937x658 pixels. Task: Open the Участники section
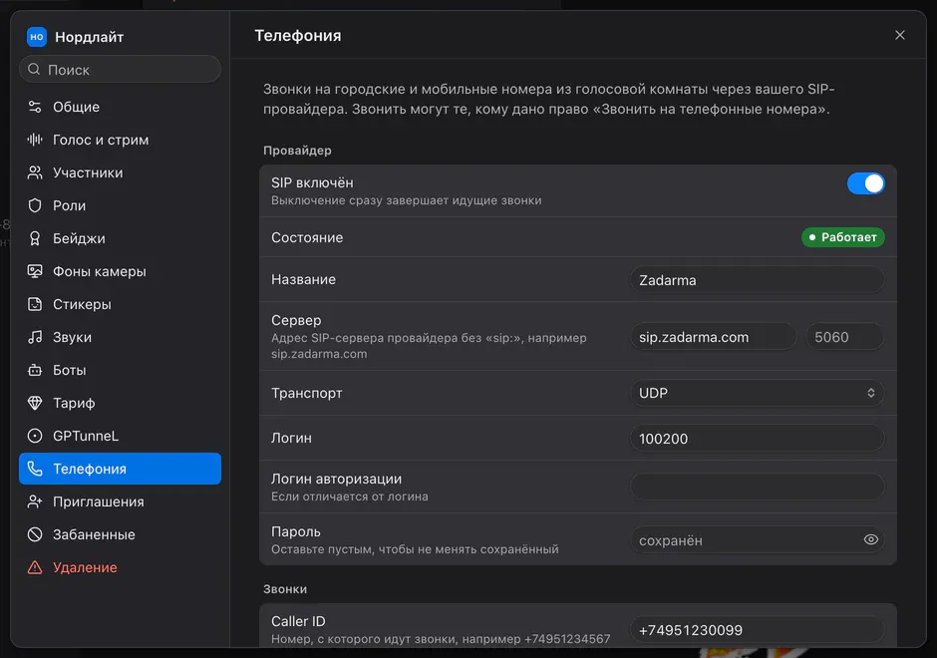(120, 172)
